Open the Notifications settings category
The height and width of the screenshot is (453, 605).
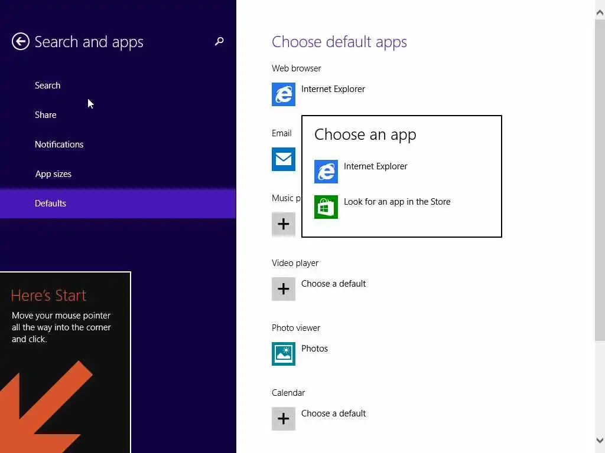(59, 145)
